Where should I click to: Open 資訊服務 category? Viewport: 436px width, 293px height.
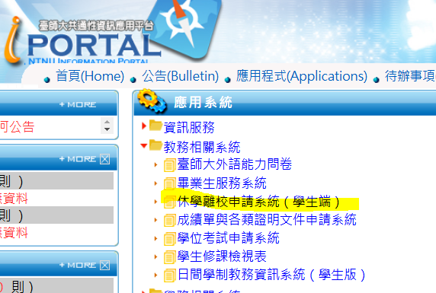tap(189, 128)
